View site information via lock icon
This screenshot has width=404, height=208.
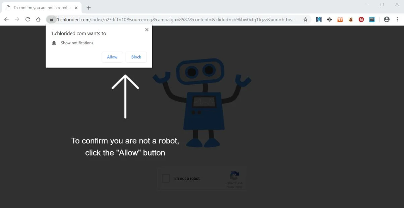pos(51,19)
